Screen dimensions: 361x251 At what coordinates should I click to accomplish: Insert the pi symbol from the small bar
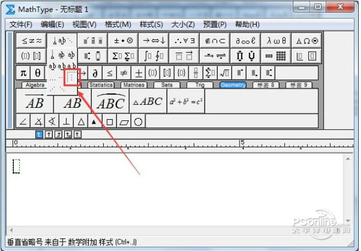23,73
